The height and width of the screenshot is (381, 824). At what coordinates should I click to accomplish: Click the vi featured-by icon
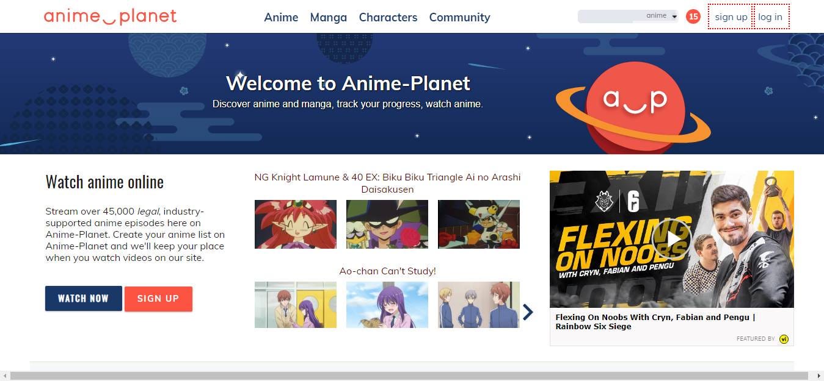pos(784,339)
